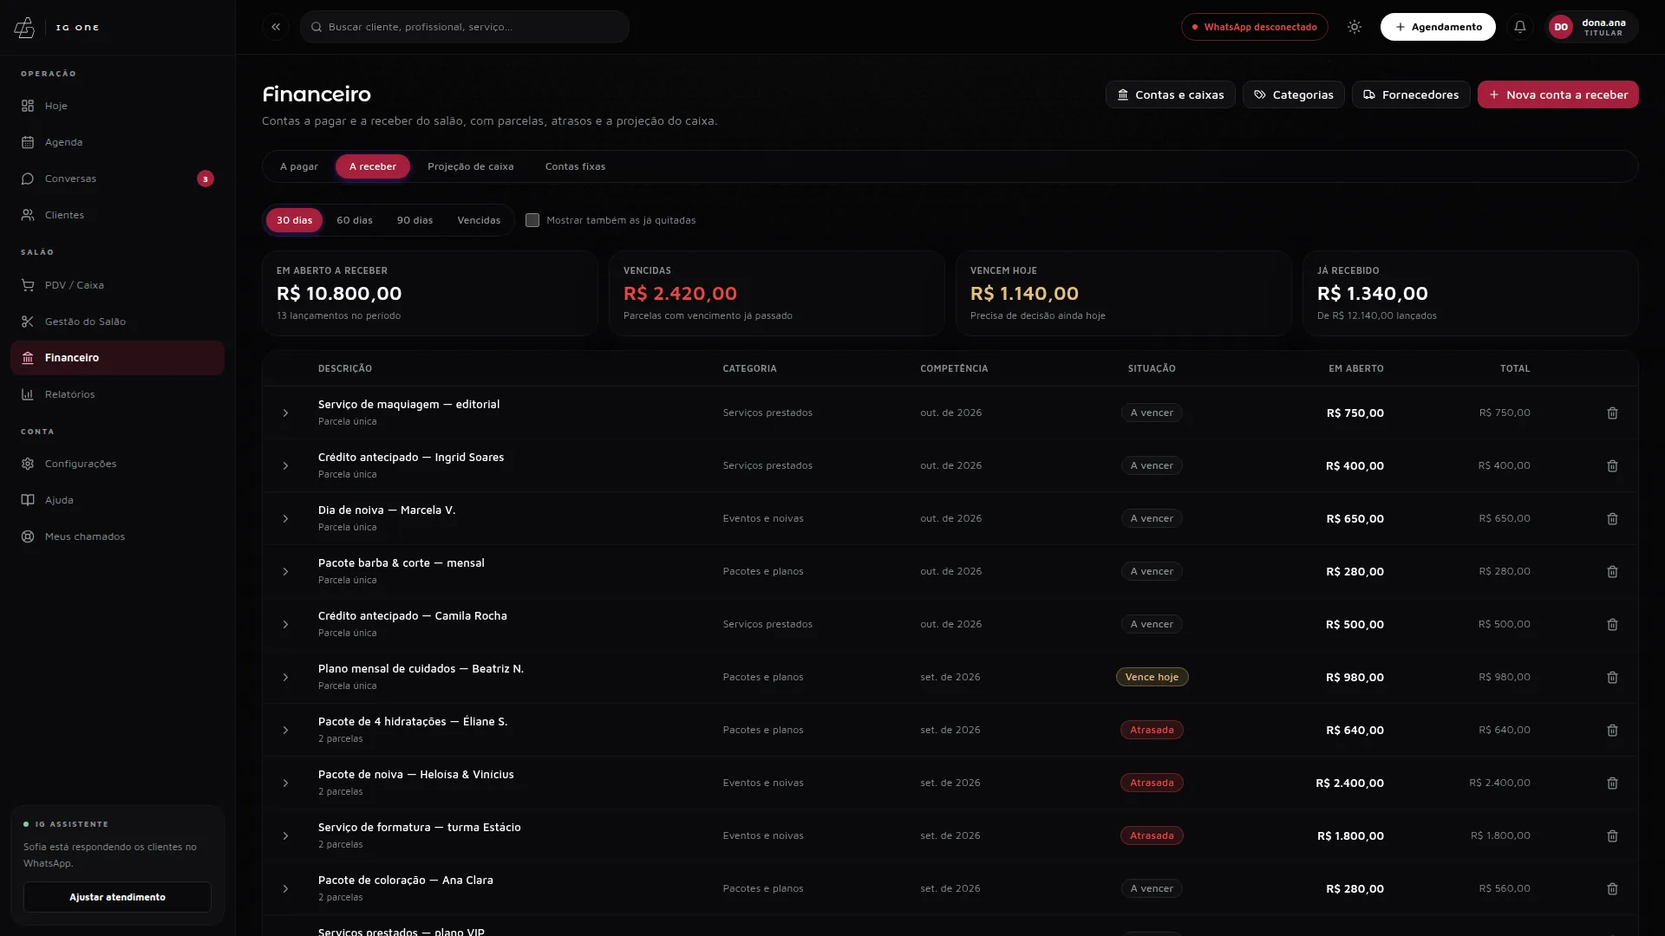Switch to the Projeção de caixa tab
This screenshot has width=1665, height=936.
click(471, 166)
